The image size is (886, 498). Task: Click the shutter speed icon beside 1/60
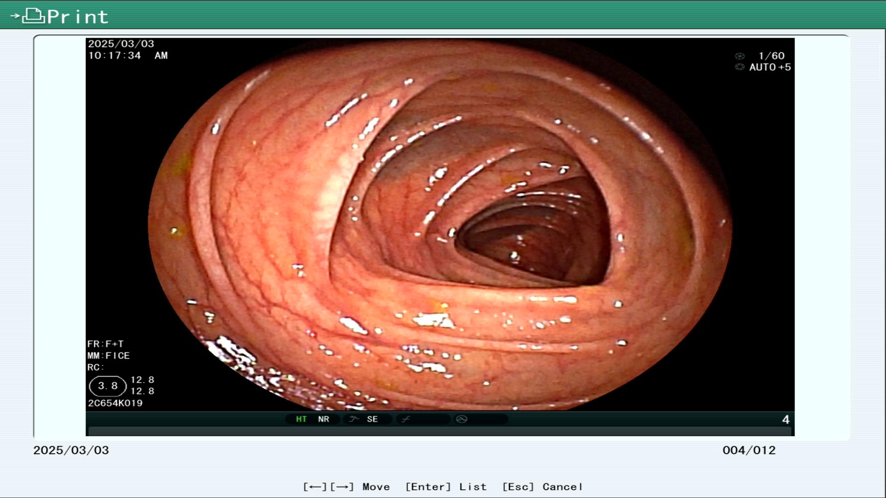click(740, 56)
